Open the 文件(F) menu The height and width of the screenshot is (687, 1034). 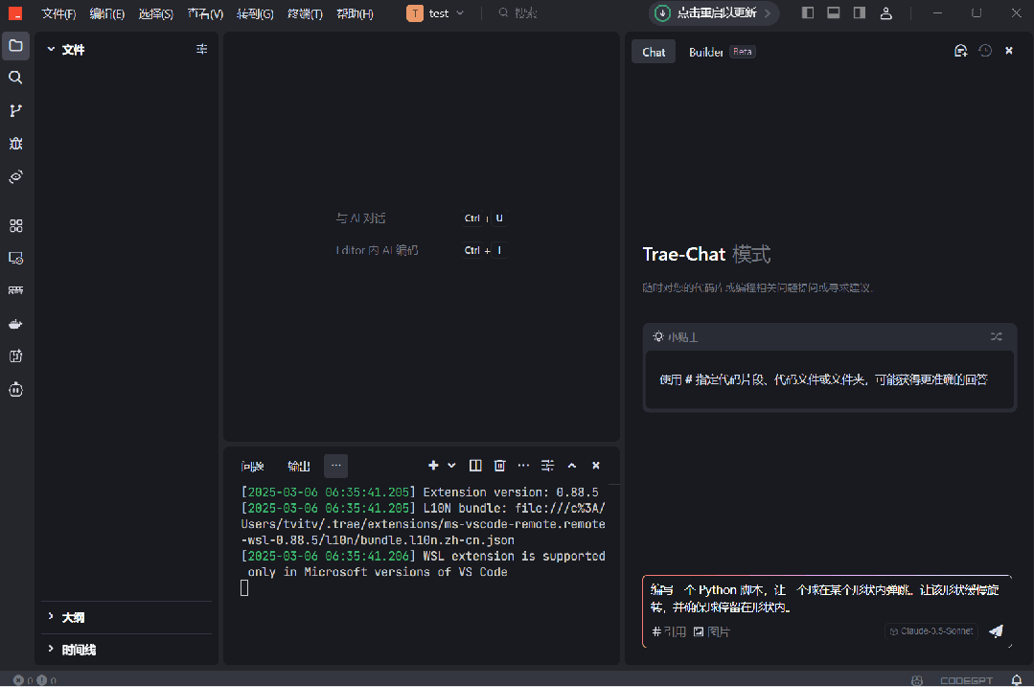coord(57,13)
